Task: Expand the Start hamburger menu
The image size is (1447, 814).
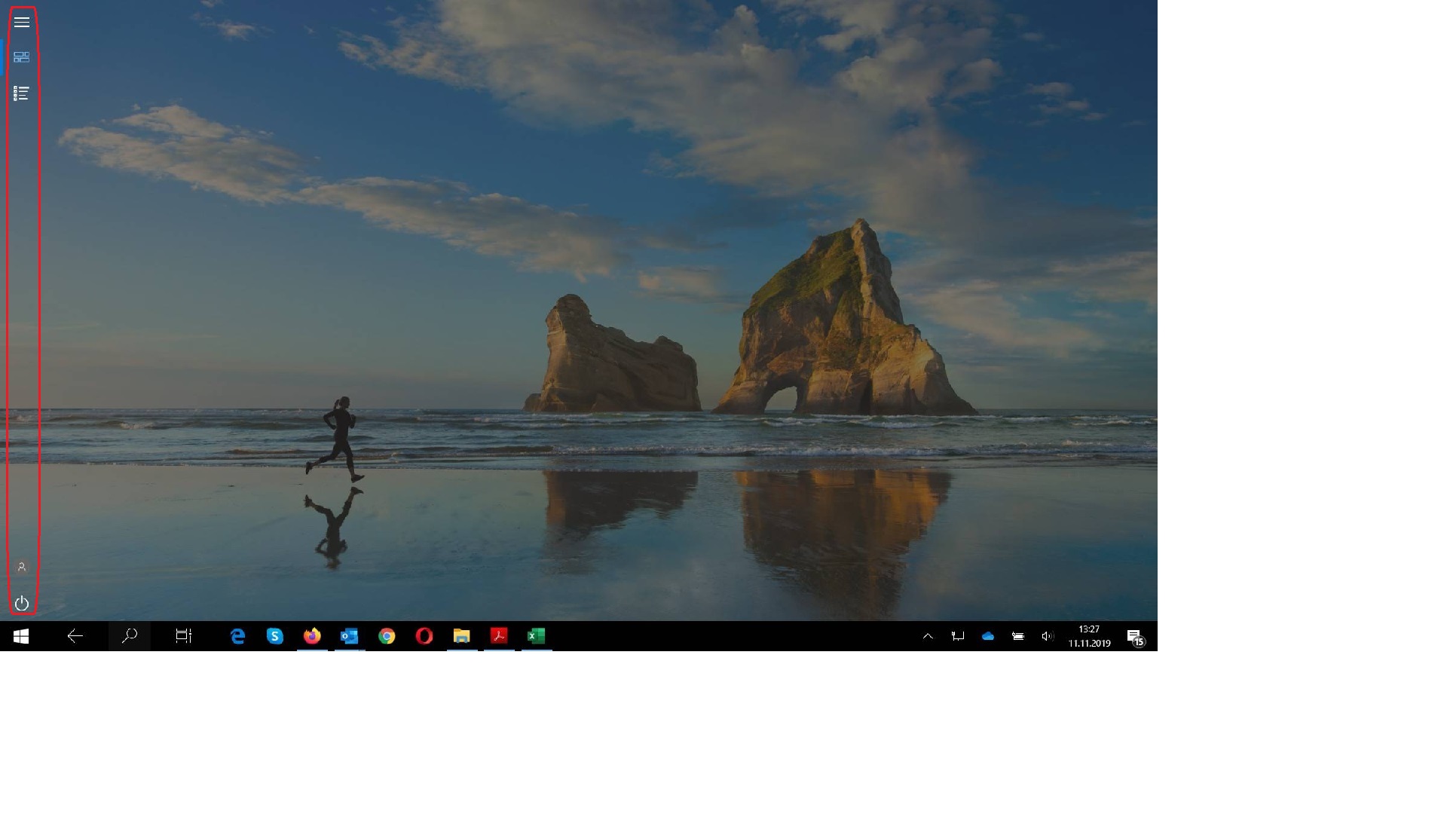Action: [22, 23]
